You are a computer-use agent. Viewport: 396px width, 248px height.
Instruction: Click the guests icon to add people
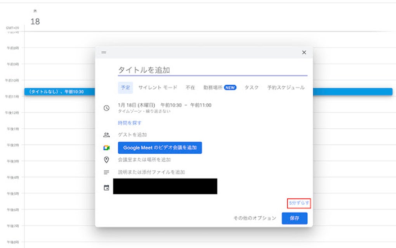click(106, 135)
